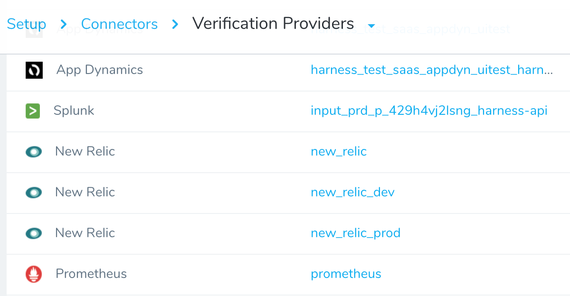
Task: Click the chevron between Setup and Connectors
Action: 64,24
